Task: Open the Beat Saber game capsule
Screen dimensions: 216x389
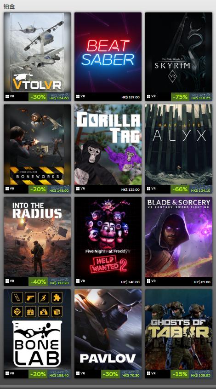Action: coord(108,52)
